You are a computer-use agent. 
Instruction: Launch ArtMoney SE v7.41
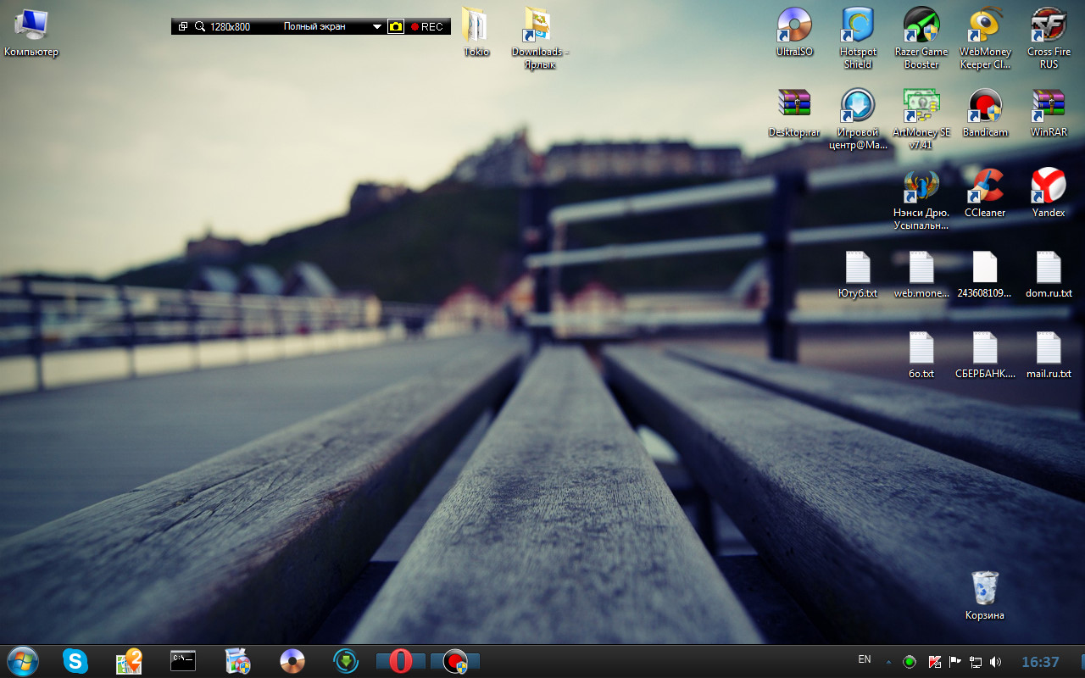point(921,119)
